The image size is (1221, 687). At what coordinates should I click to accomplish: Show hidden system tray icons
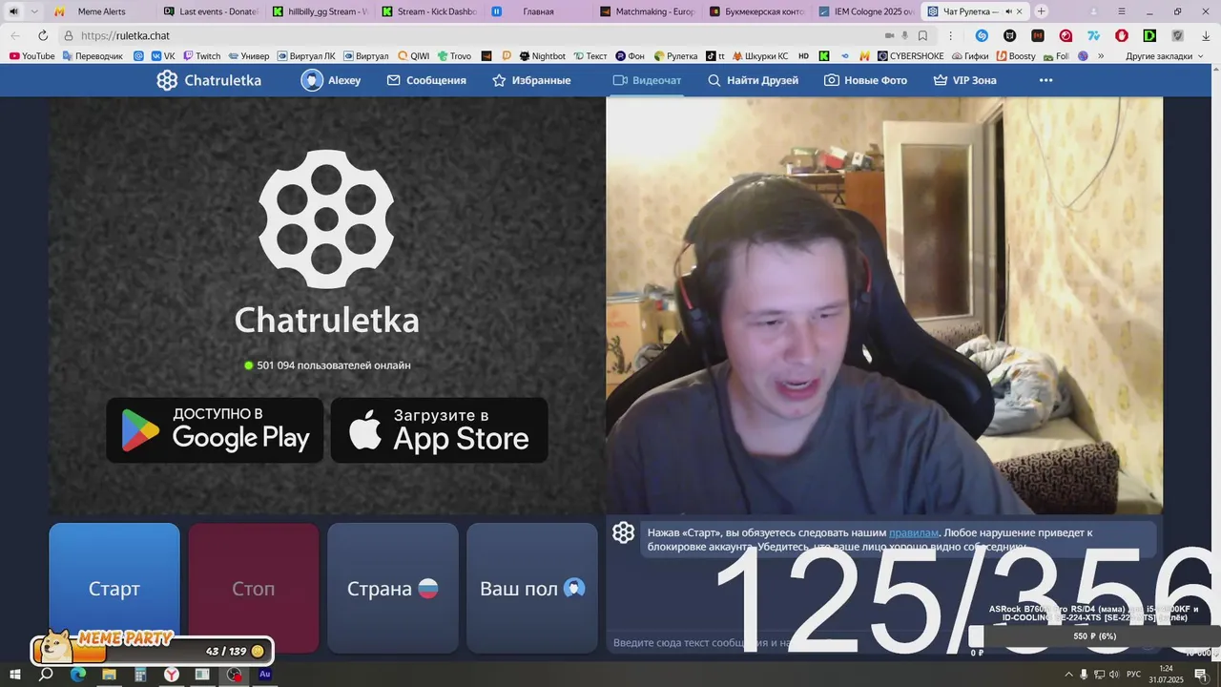click(x=1068, y=675)
